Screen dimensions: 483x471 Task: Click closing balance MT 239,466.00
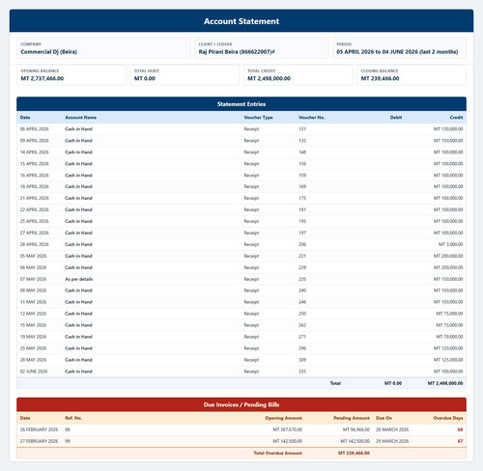(x=380, y=78)
